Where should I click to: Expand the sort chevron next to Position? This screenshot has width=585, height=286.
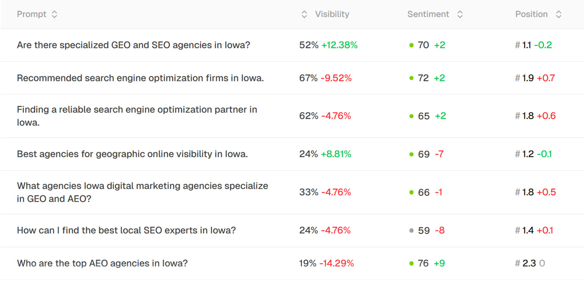[x=559, y=14]
